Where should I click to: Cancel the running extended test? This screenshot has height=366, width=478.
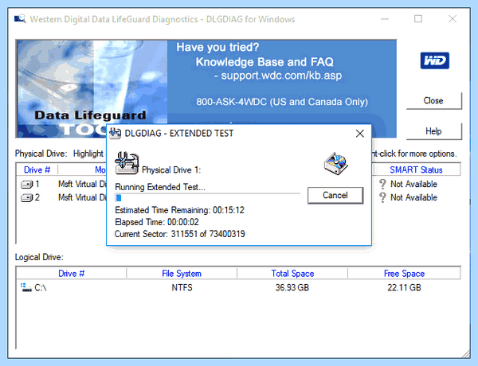[x=335, y=195]
